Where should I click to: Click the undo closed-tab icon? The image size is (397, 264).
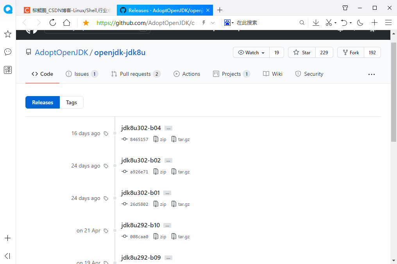point(344,23)
